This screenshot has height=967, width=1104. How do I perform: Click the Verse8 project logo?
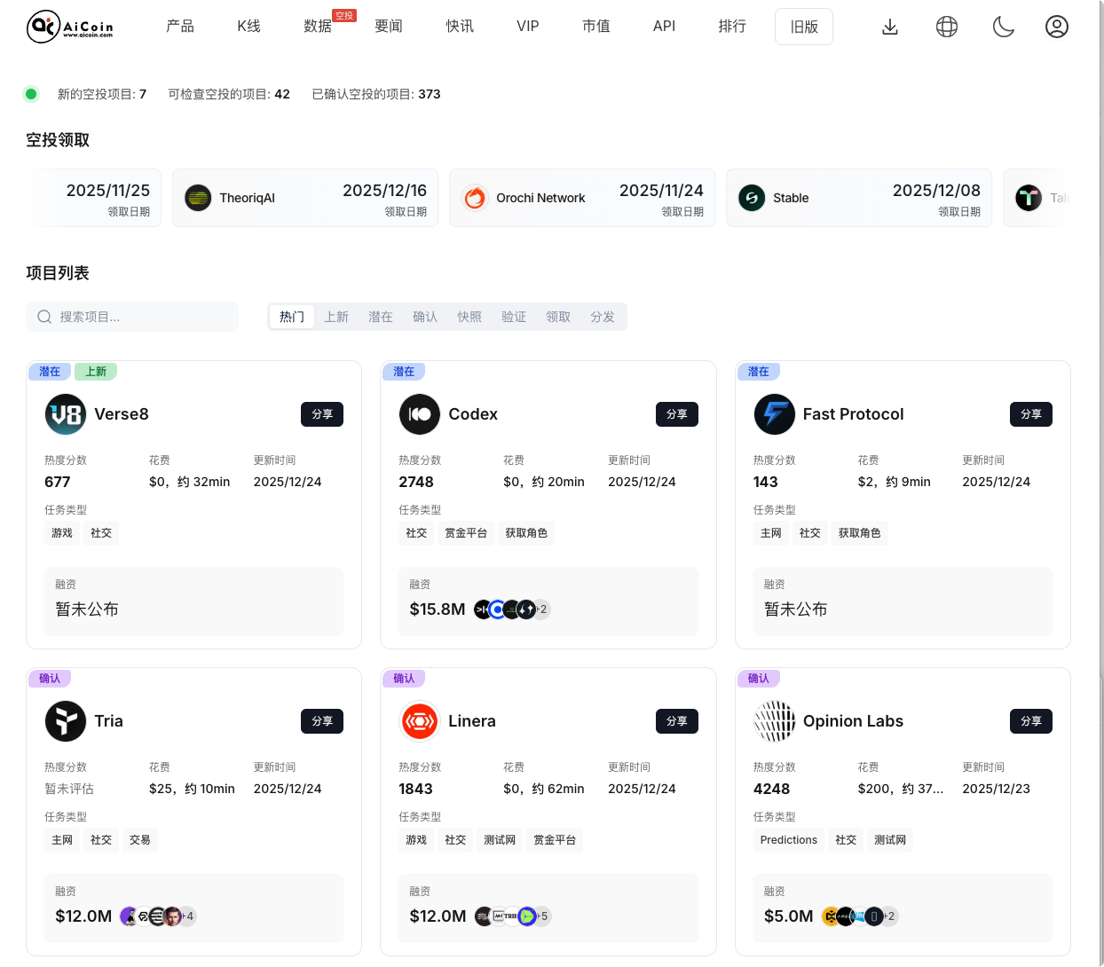(x=65, y=414)
